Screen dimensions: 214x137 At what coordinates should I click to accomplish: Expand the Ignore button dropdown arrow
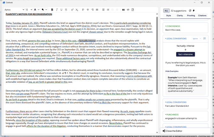coord(200,38)
